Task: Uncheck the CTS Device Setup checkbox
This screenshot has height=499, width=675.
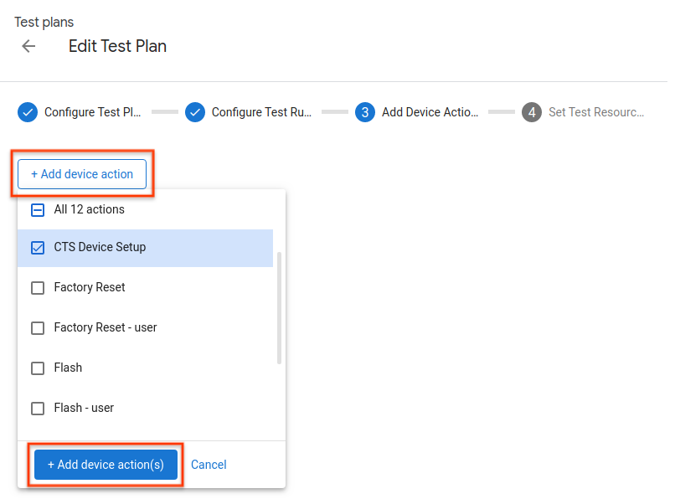Action: pos(37,248)
